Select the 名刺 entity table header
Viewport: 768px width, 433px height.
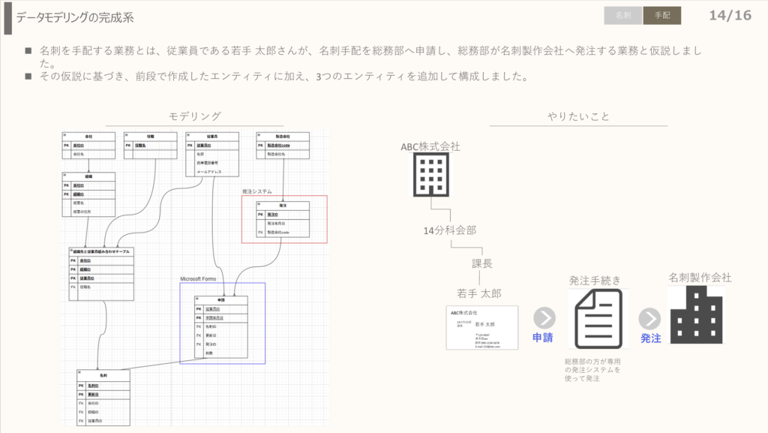(x=103, y=374)
